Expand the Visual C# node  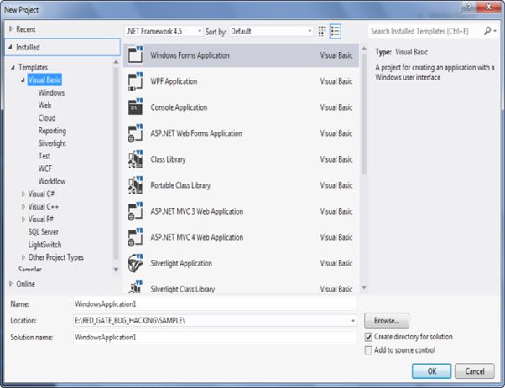click(23, 194)
